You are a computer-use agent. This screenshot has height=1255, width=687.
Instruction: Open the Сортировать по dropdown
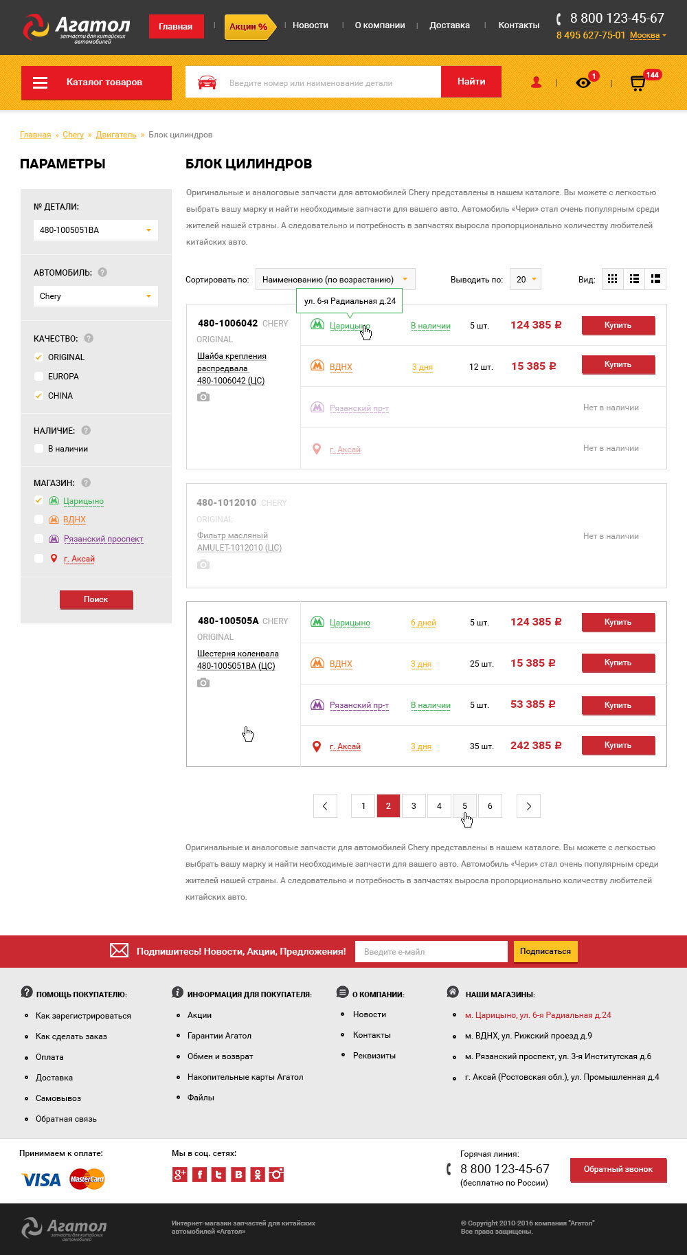pos(335,279)
